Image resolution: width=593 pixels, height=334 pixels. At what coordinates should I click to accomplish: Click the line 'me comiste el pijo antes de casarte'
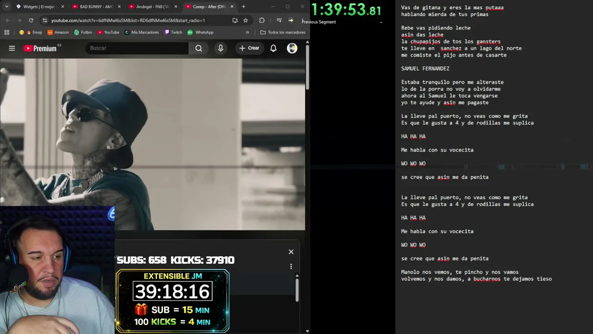pyautogui.click(x=454, y=55)
